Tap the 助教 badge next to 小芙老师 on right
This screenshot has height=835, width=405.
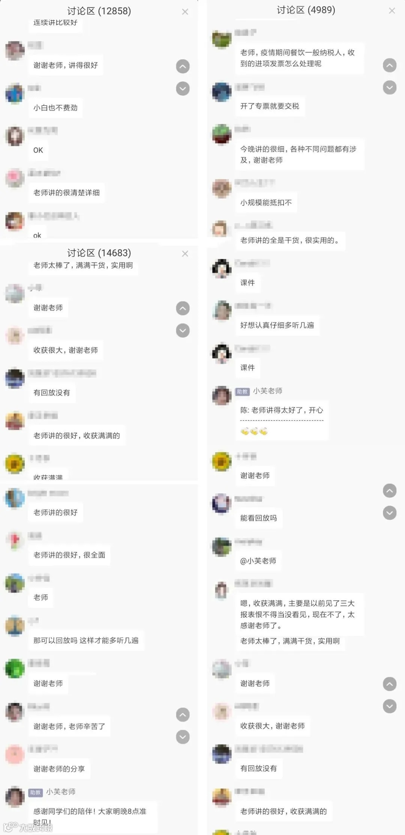coord(242,392)
